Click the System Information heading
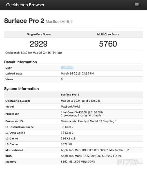147x169 pixels. pyautogui.click(x=21, y=89)
